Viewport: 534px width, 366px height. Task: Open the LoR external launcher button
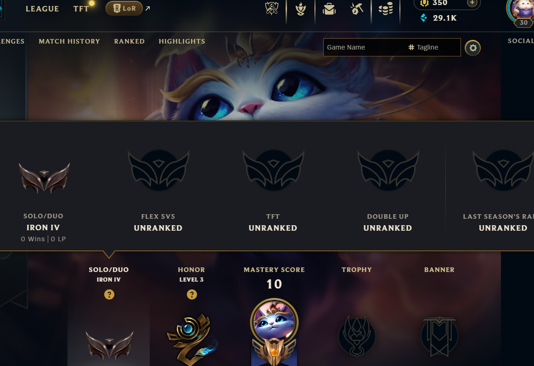pyautogui.click(x=124, y=9)
